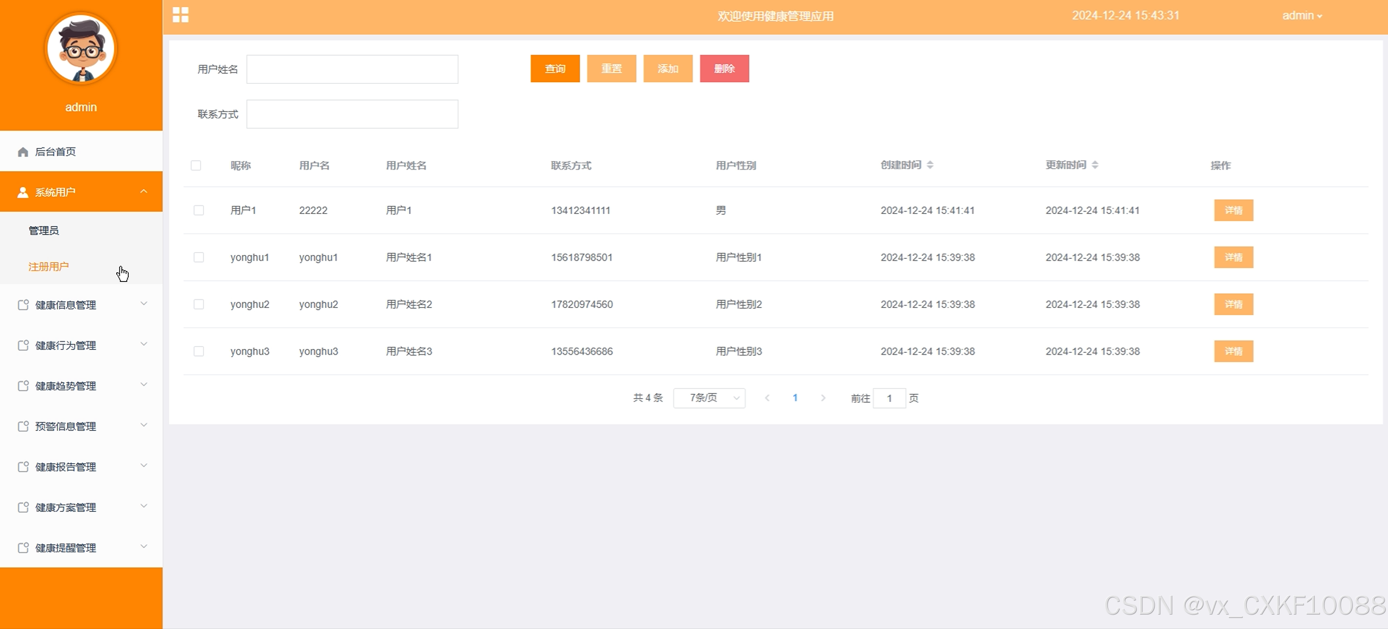Open the 7条/页 page size dropdown
1388x629 pixels.
(x=709, y=398)
